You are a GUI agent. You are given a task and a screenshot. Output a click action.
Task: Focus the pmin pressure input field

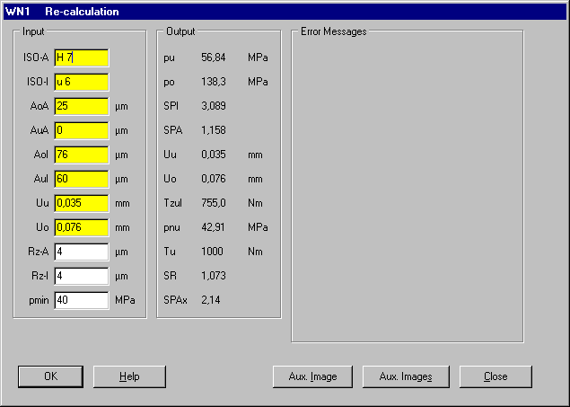(x=81, y=300)
